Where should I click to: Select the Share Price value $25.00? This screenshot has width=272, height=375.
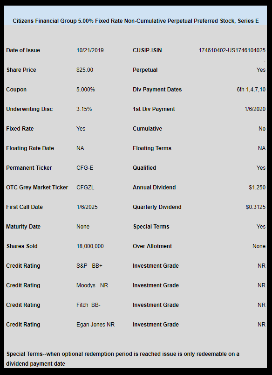click(x=85, y=70)
